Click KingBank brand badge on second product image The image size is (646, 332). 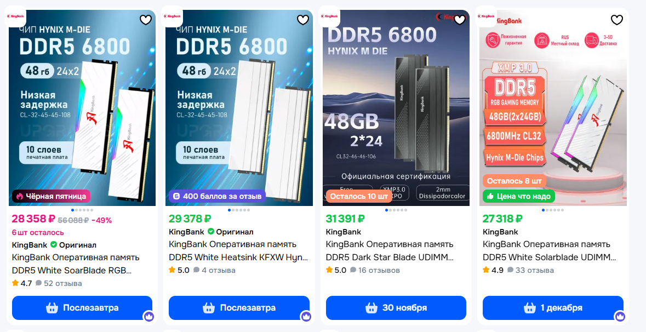pyautogui.click(x=173, y=16)
